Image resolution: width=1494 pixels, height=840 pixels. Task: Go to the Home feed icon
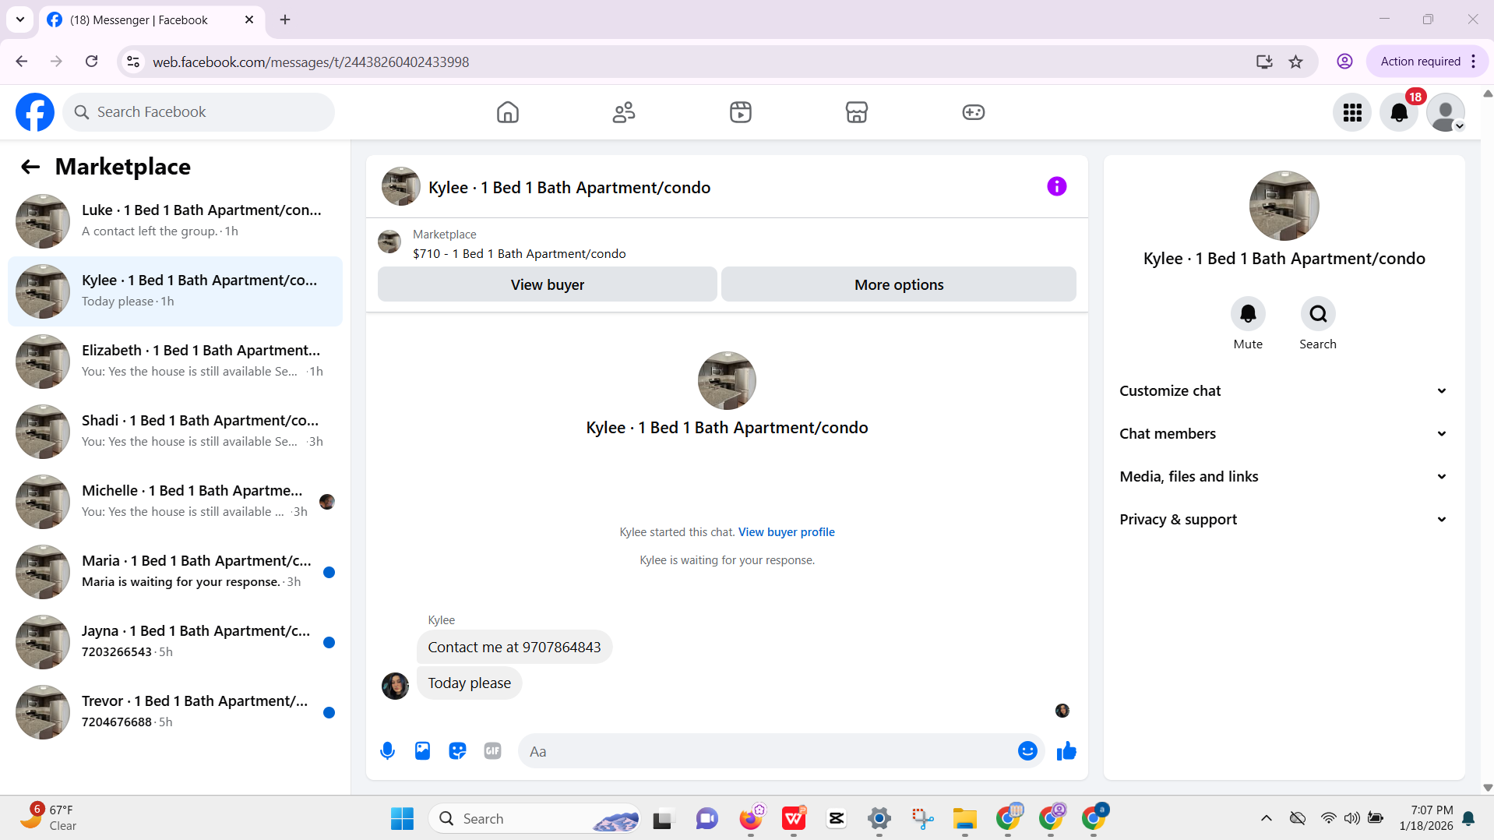pyautogui.click(x=508, y=112)
